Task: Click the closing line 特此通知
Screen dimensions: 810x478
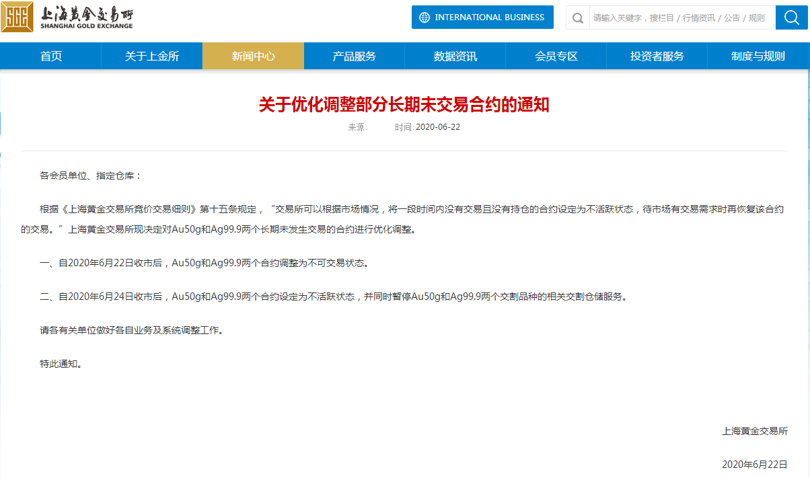Action: 61,364
